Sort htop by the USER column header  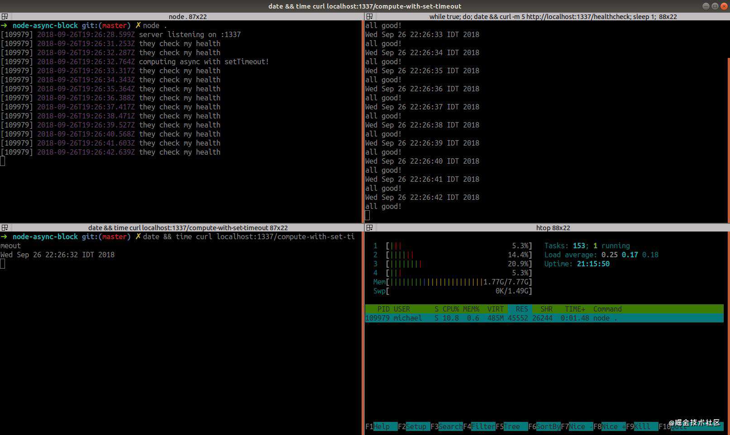pyautogui.click(x=402, y=309)
